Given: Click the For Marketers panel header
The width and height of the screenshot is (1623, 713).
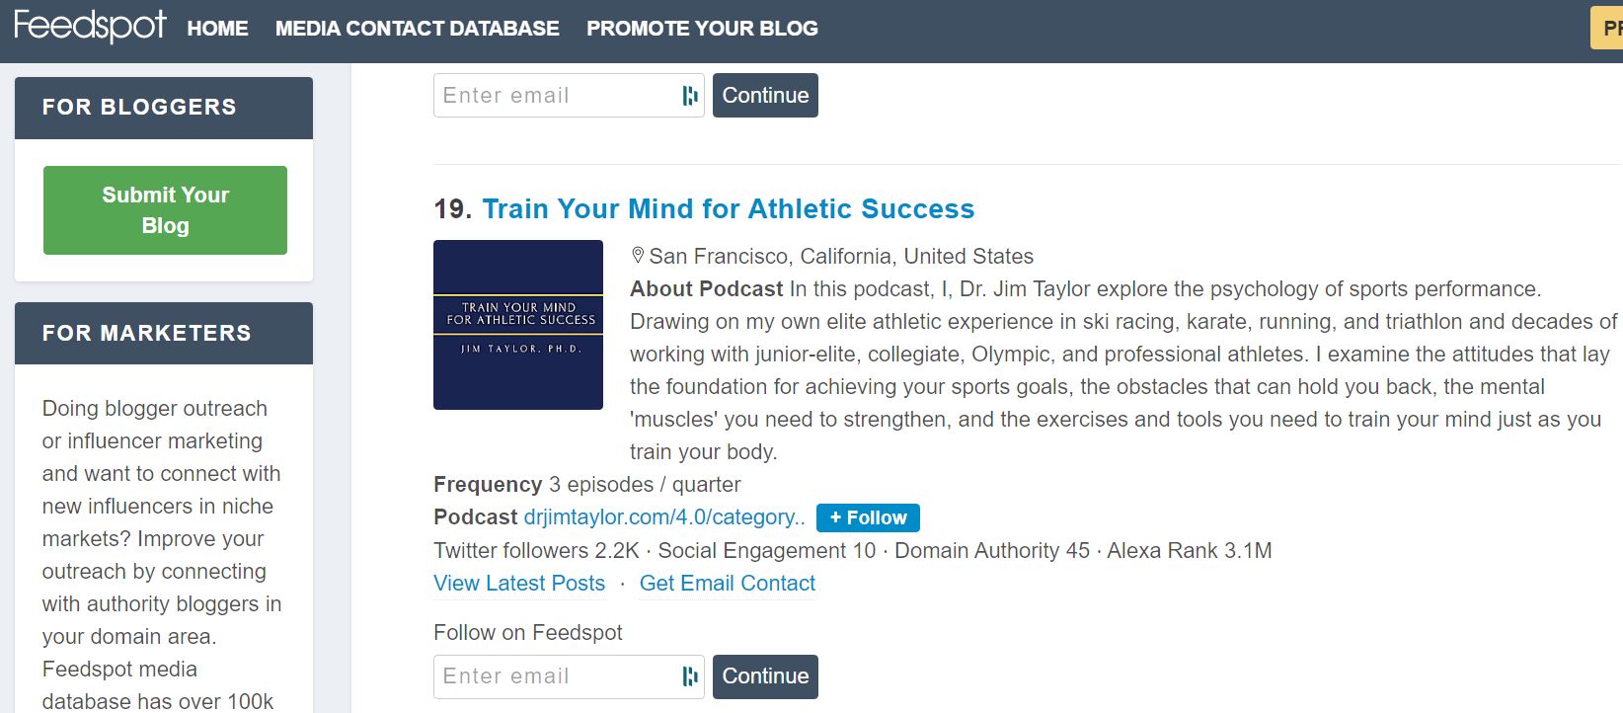Looking at the screenshot, I should (164, 333).
